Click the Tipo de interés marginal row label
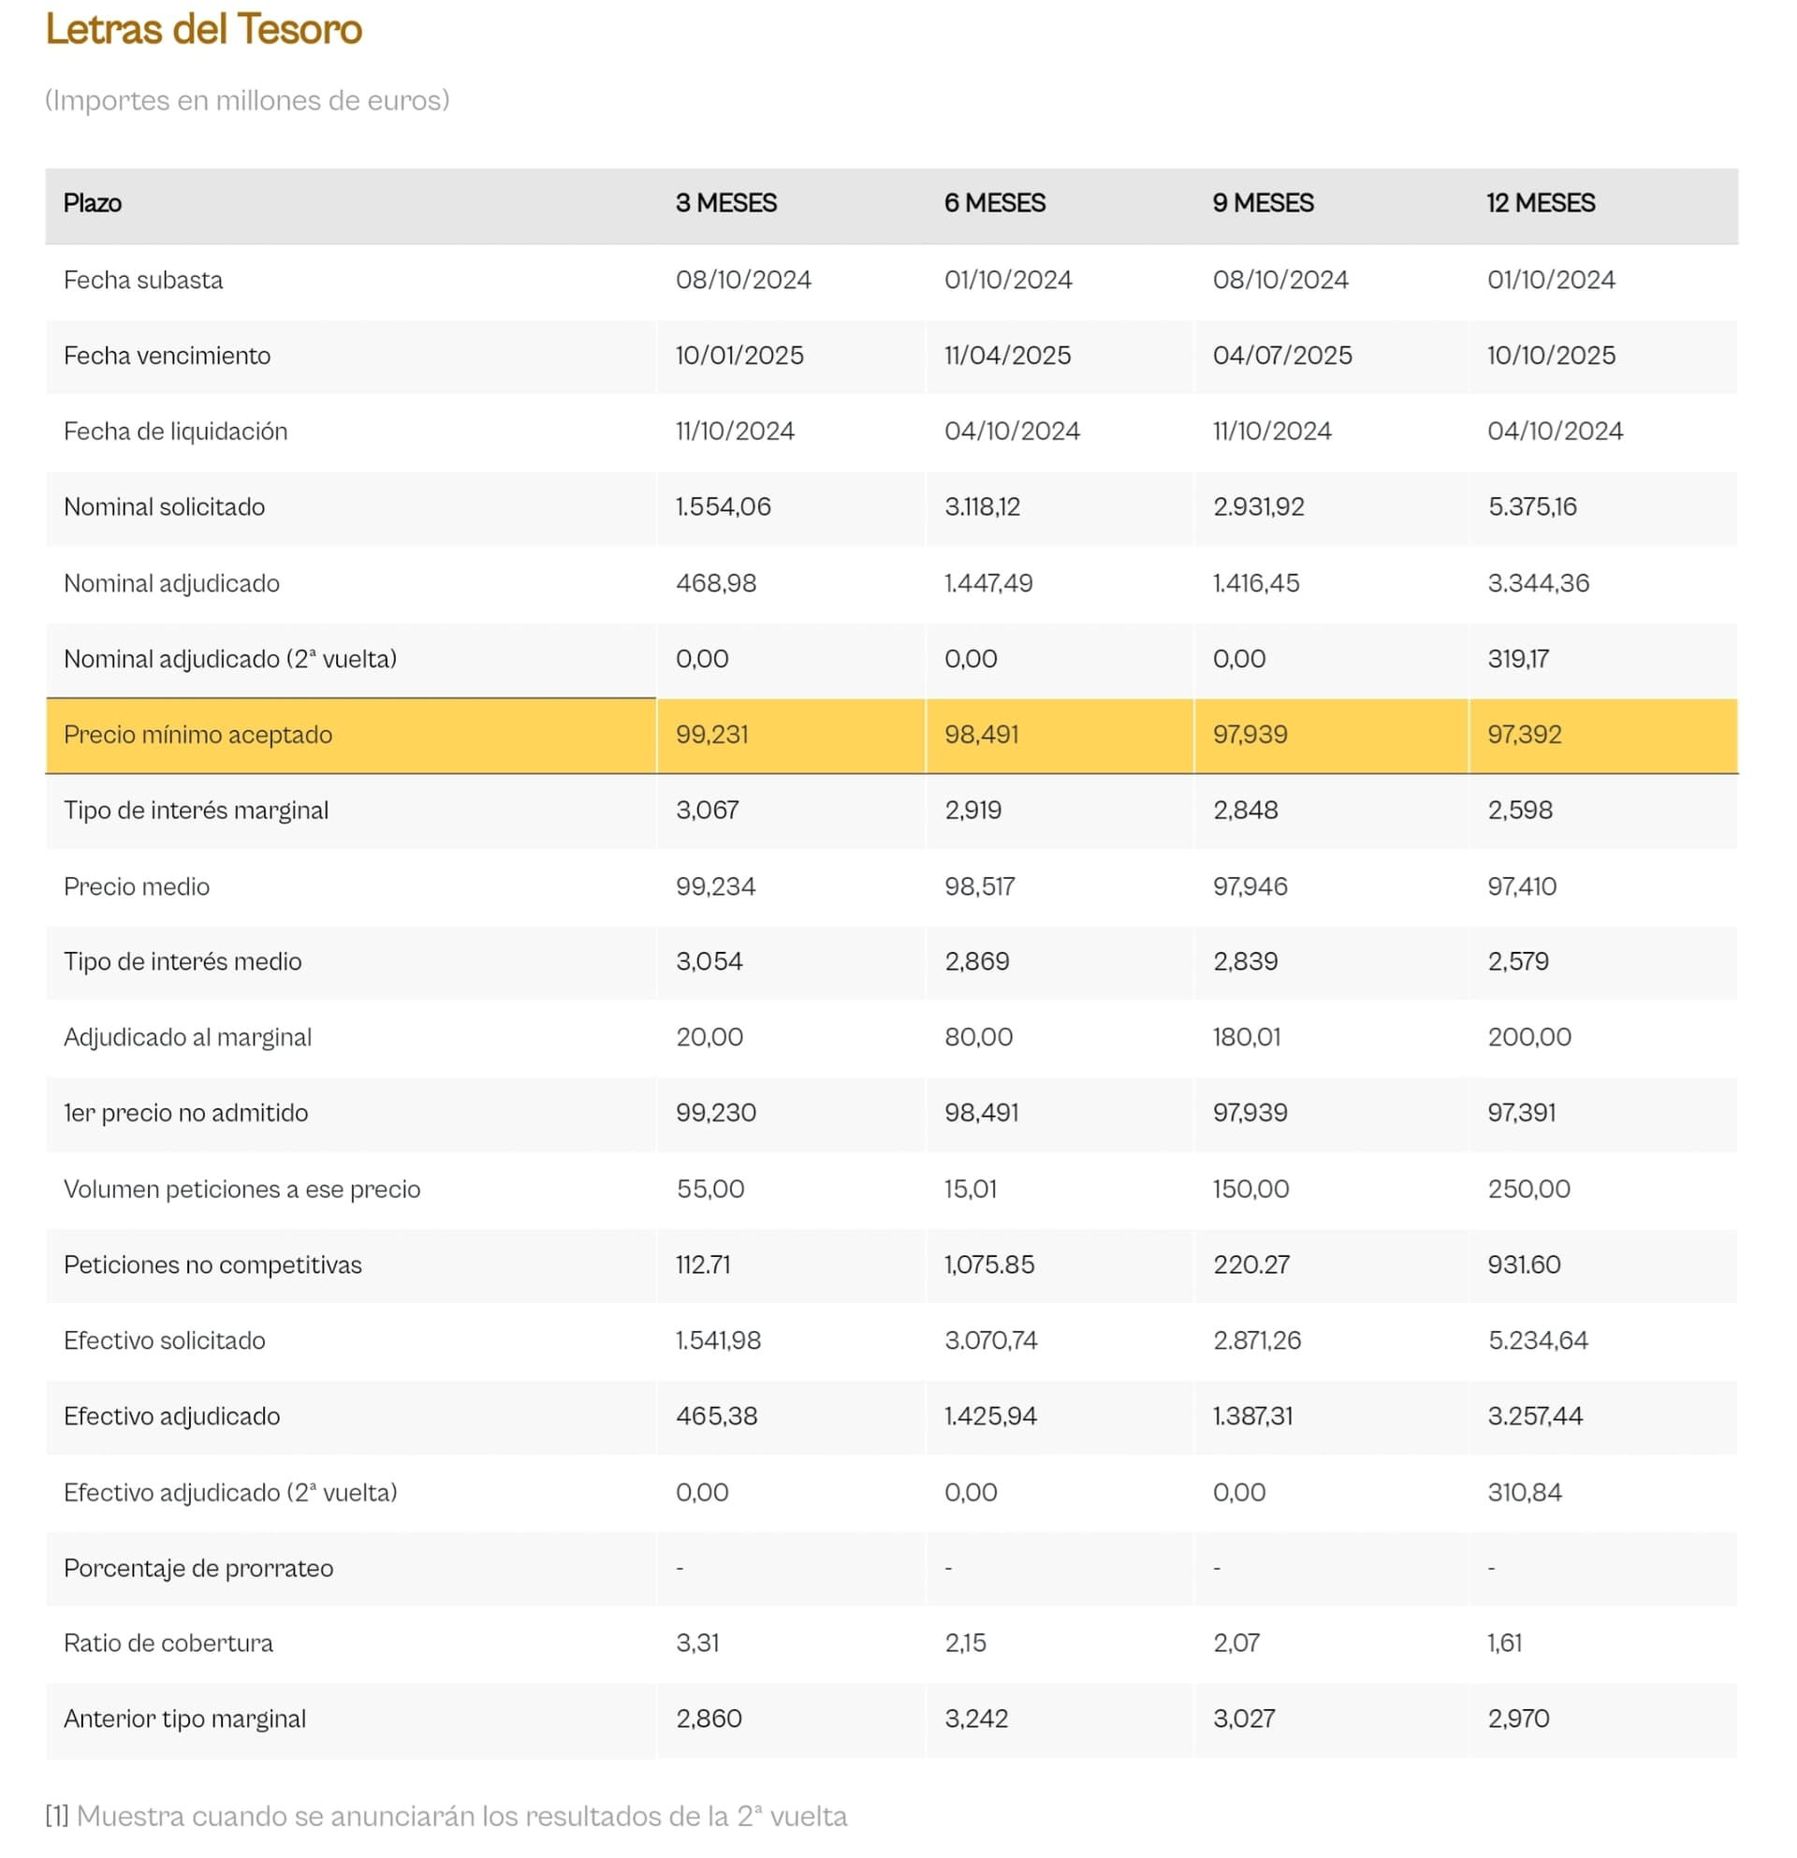 pos(197,811)
